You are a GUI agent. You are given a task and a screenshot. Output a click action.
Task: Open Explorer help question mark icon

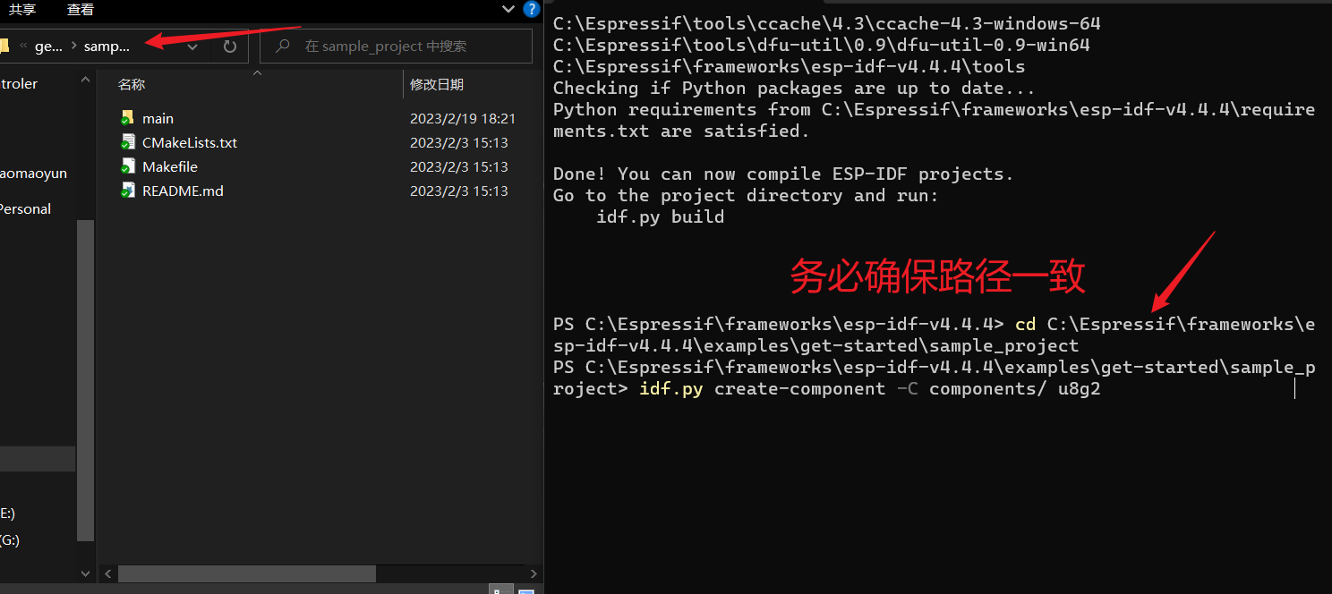(532, 10)
